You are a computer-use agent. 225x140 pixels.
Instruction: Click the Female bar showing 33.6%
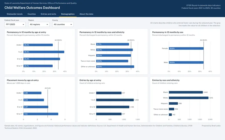186,48
